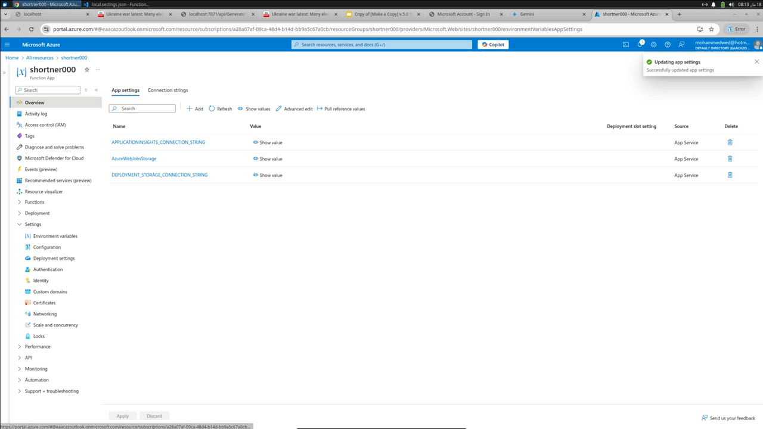Switch to the Connection strings tab
The image size is (763, 429).
click(168, 90)
